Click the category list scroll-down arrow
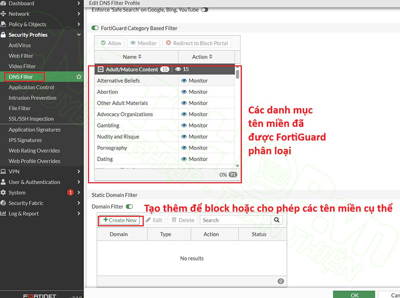Viewport: 400px width, 298px height. [237, 166]
